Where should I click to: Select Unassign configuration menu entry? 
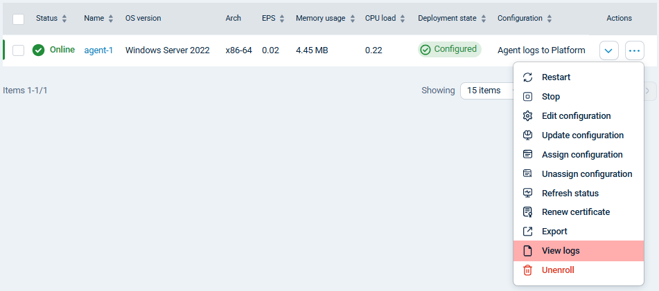pyautogui.click(x=586, y=174)
